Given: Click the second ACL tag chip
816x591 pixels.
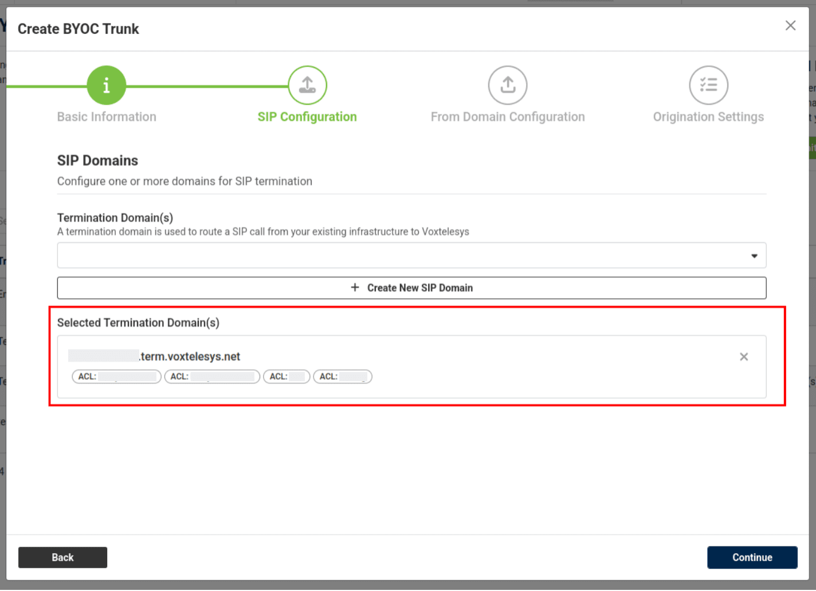Looking at the screenshot, I should coord(212,377).
